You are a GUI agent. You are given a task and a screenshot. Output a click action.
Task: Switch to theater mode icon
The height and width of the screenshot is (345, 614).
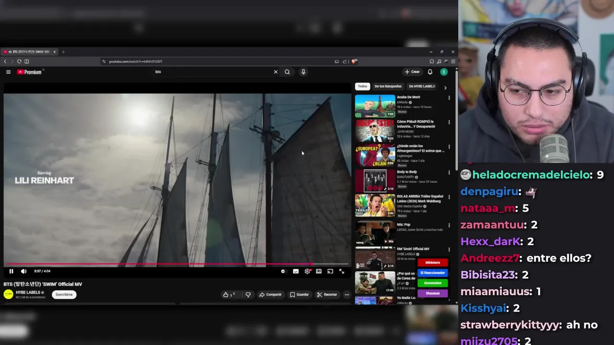click(319, 271)
